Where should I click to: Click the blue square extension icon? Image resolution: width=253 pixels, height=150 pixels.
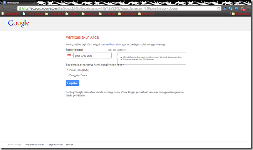236,8
